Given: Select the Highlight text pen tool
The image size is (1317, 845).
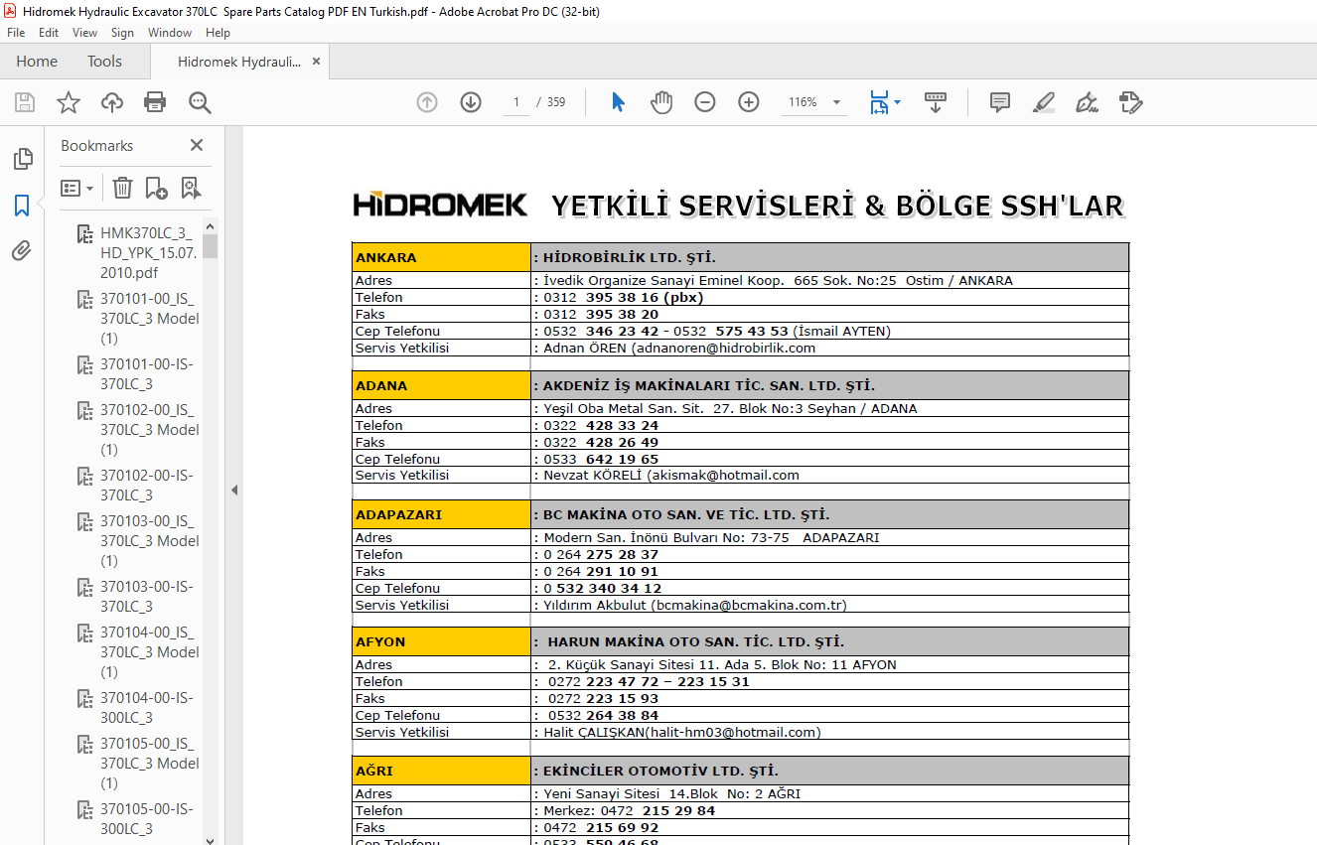Looking at the screenshot, I should [x=1044, y=102].
